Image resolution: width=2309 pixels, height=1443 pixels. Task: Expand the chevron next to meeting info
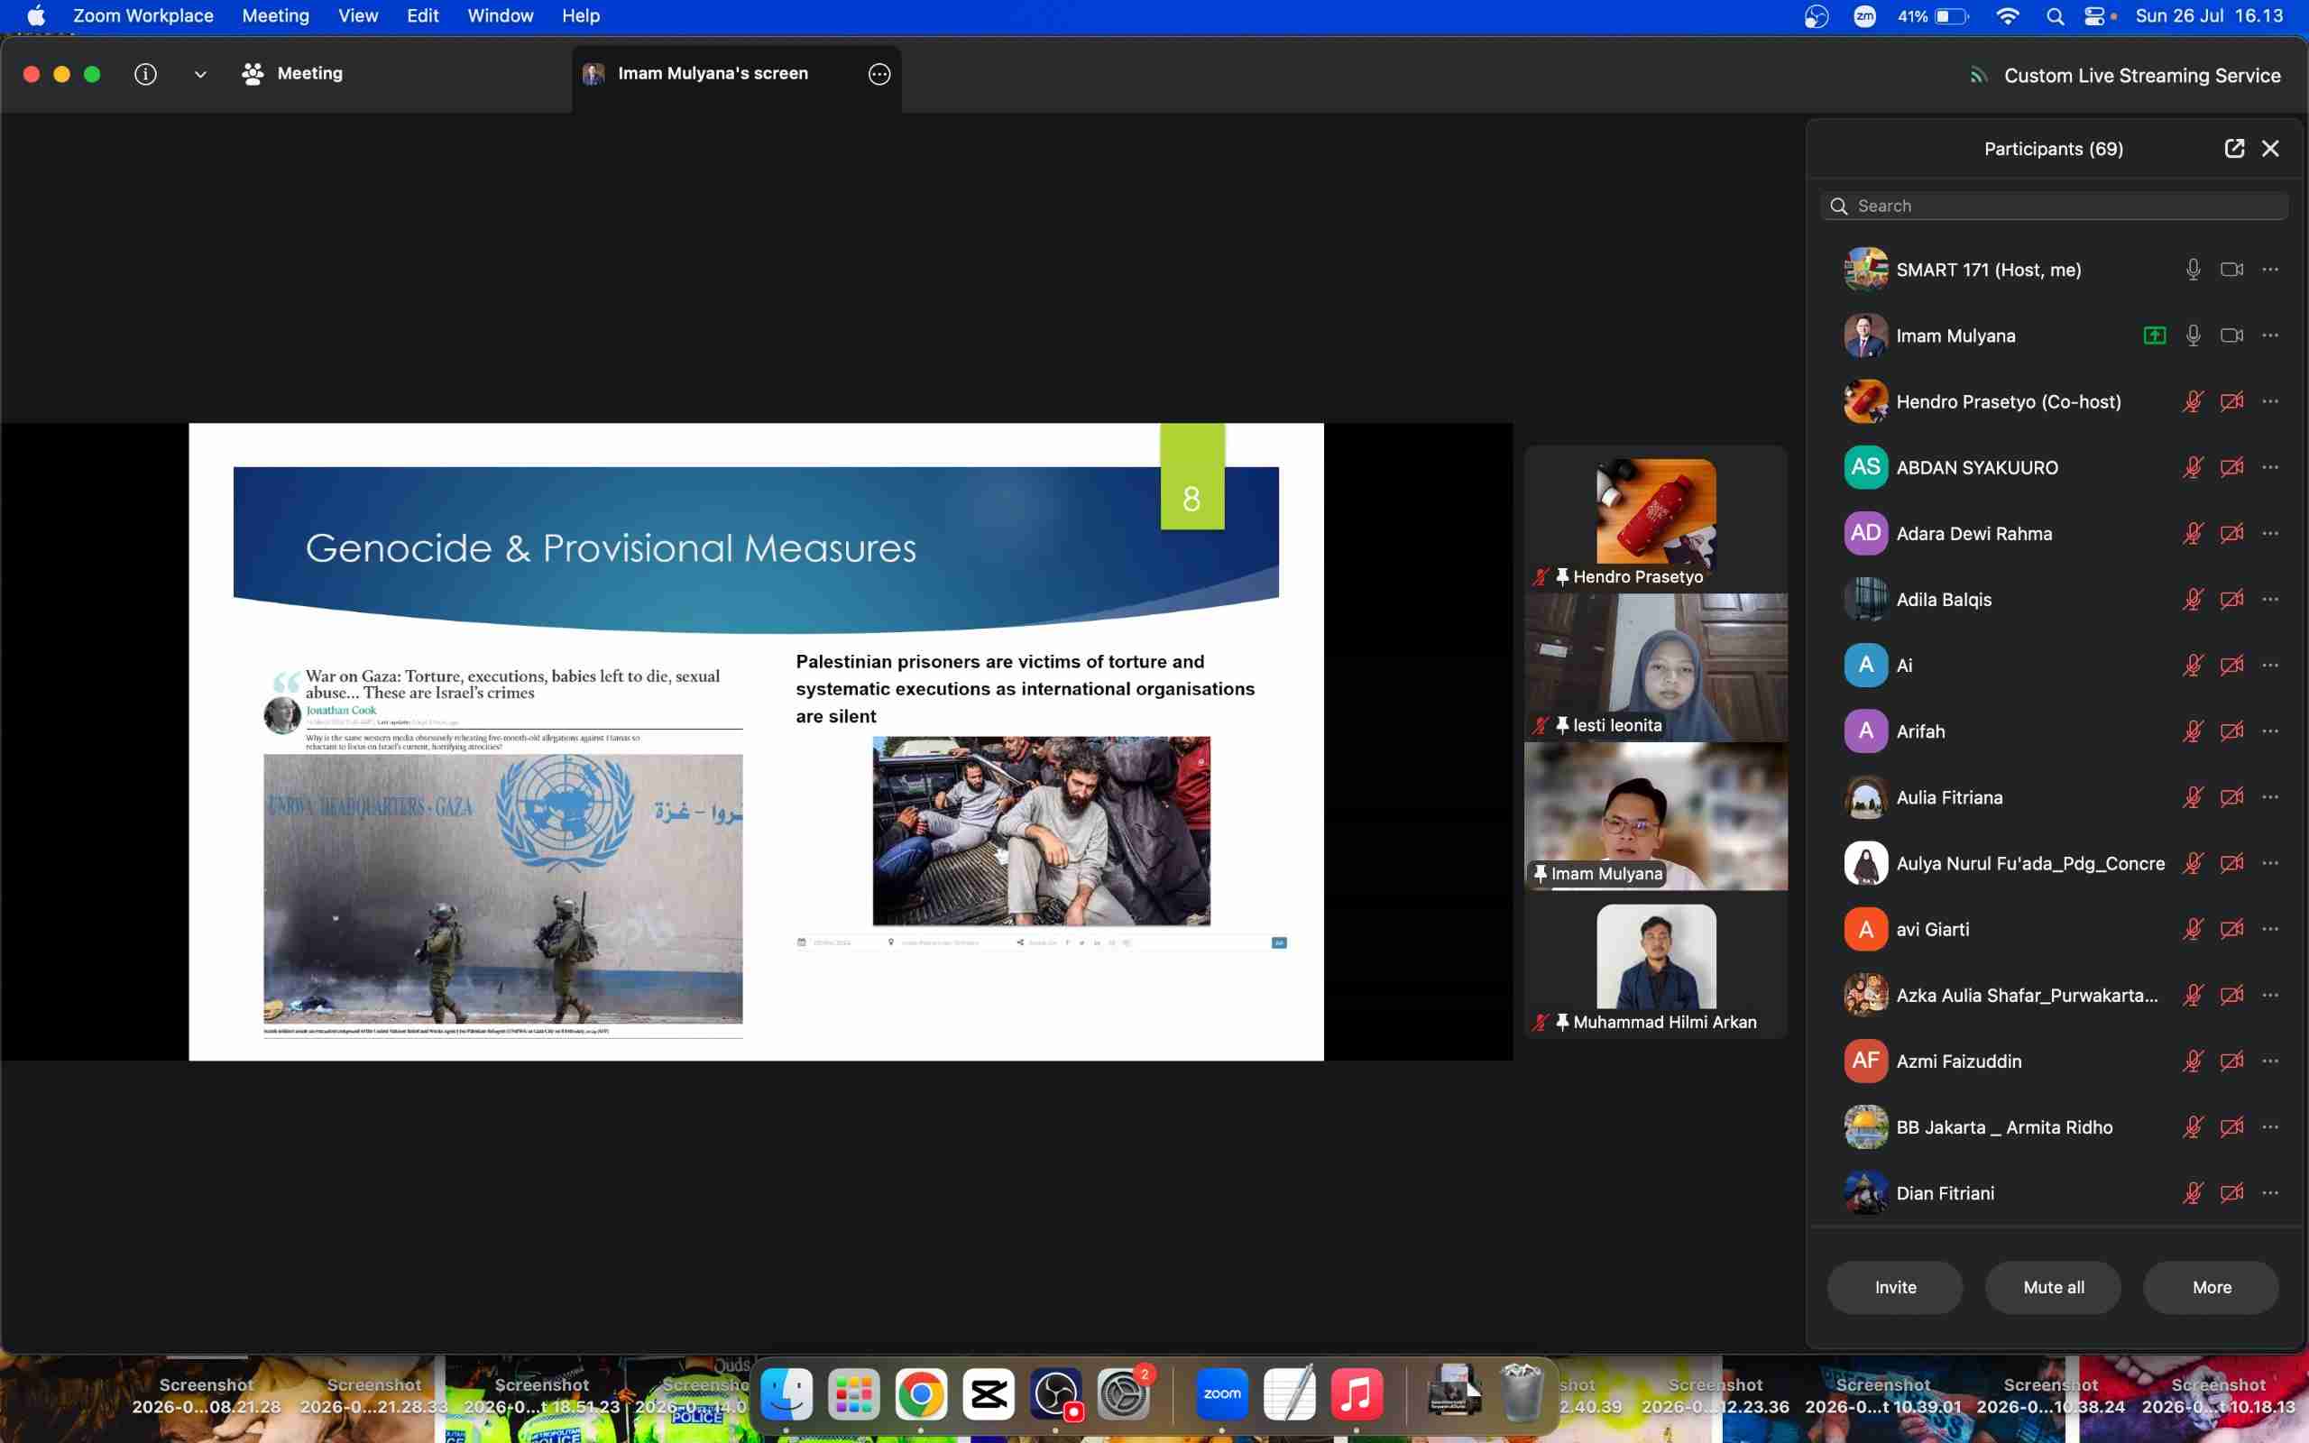(200, 75)
